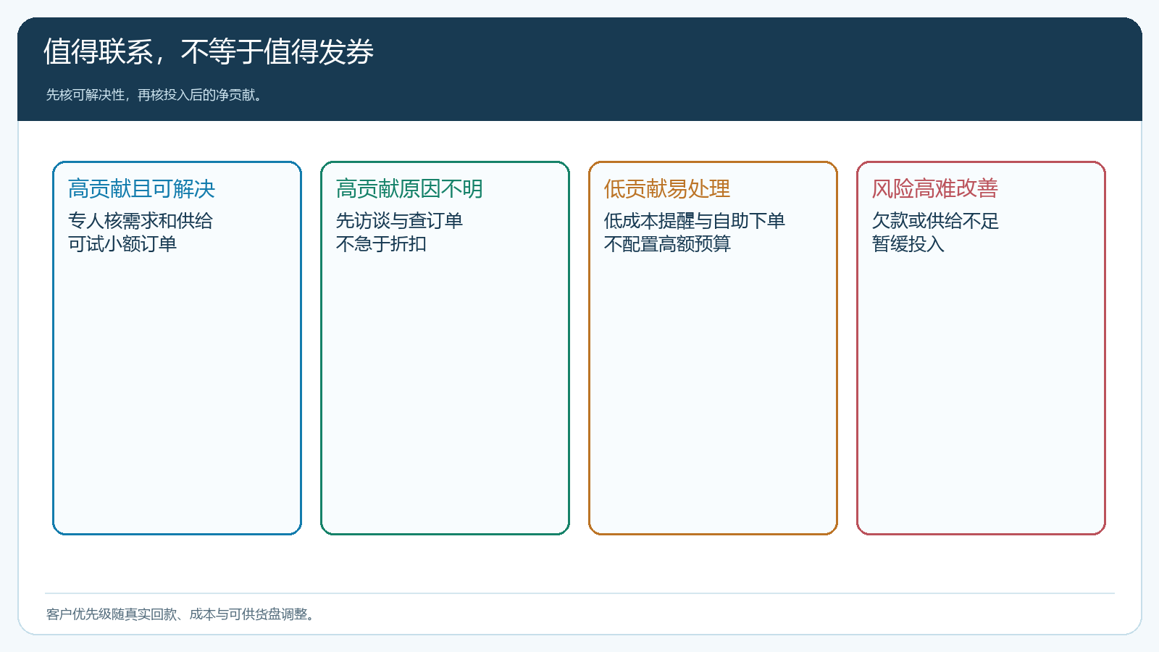The width and height of the screenshot is (1159, 652).
Task: Select the line 欠款或供给不足
Action: (x=935, y=221)
